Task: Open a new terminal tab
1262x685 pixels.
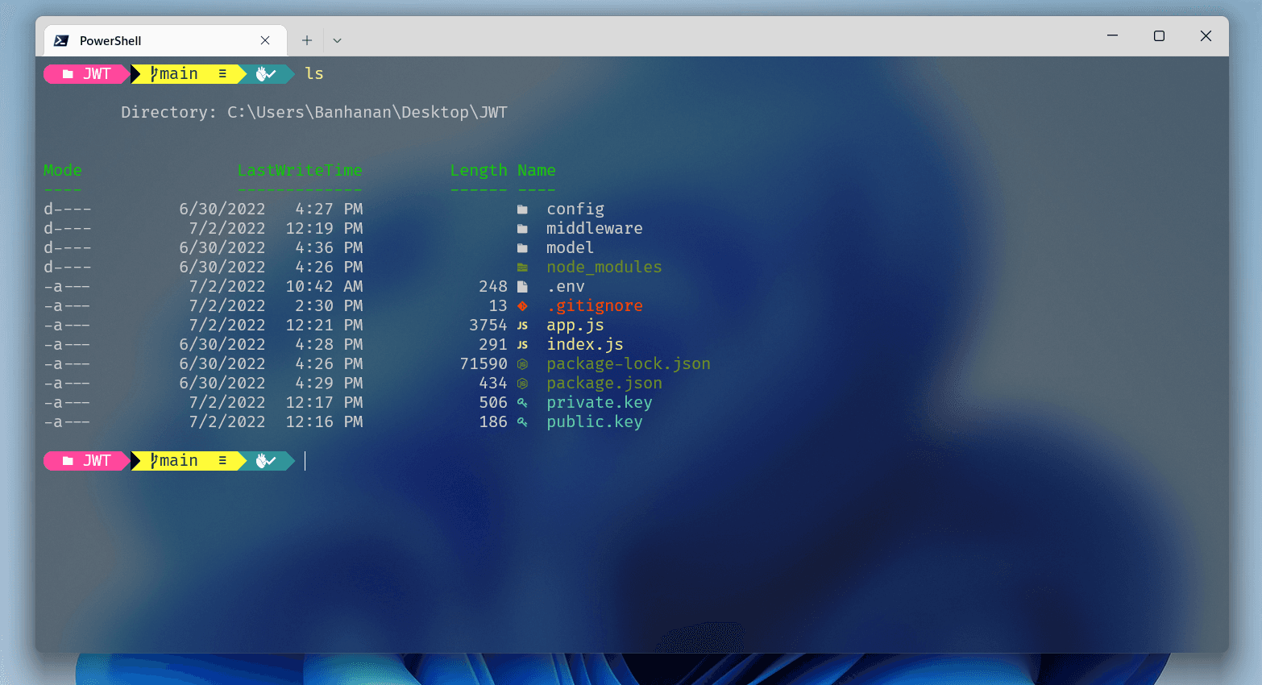Action: (307, 40)
